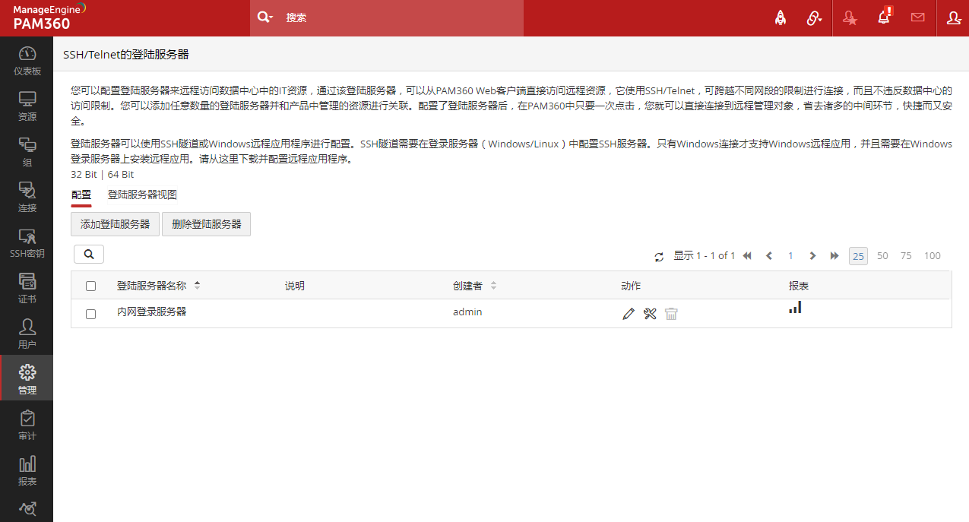
Task: Open the 组 groups sidebar item
Action: point(27,152)
